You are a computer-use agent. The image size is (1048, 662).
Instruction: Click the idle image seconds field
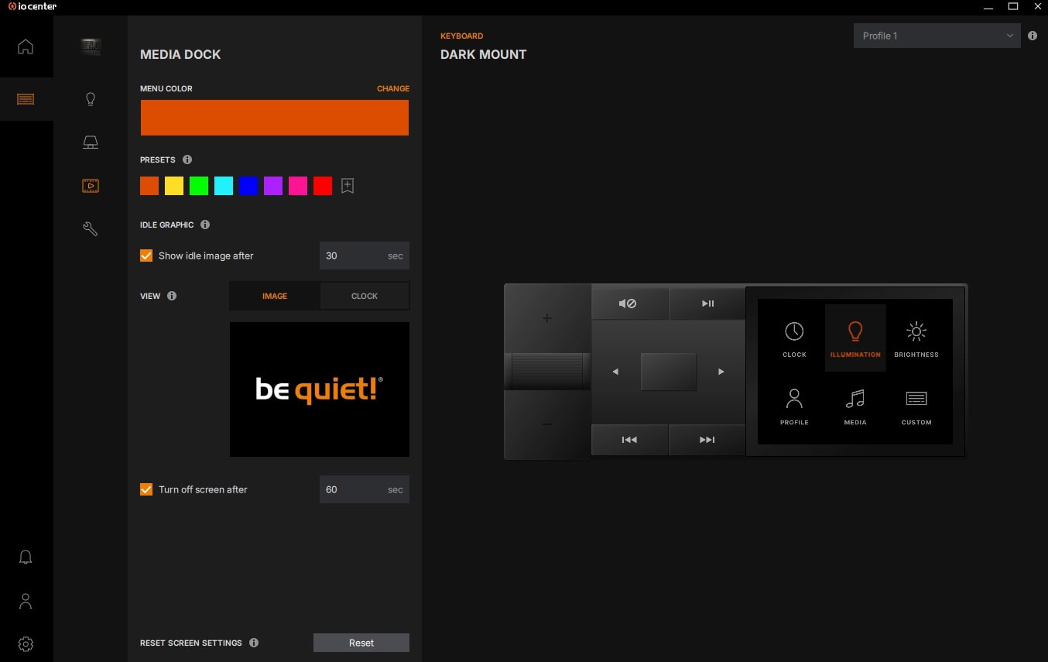point(353,256)
